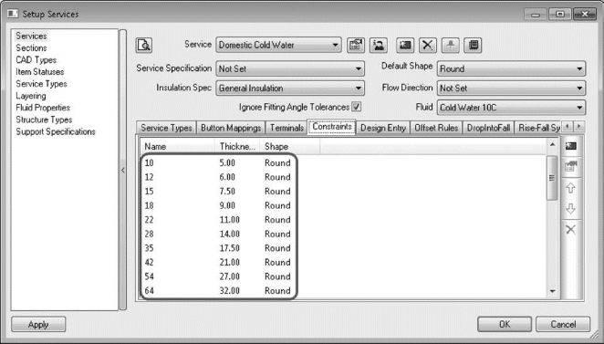Image resolution: width=604 pixels, height=344 pixels.
Task: Sort by the Thickness column header
Action: (237, 147)
